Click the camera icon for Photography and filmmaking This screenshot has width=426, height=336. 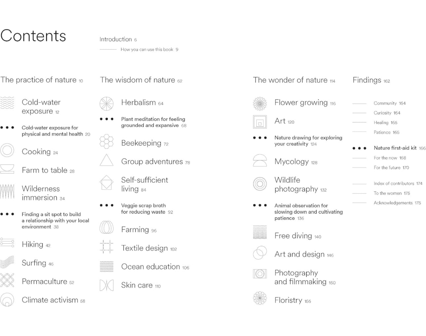point(260,274)
